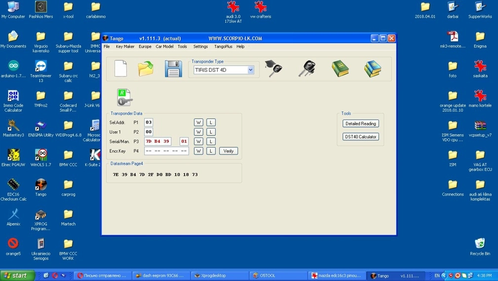Click the New file blank page icon
The width and height of the screenshot is (498, 281).
pos(121,68)
